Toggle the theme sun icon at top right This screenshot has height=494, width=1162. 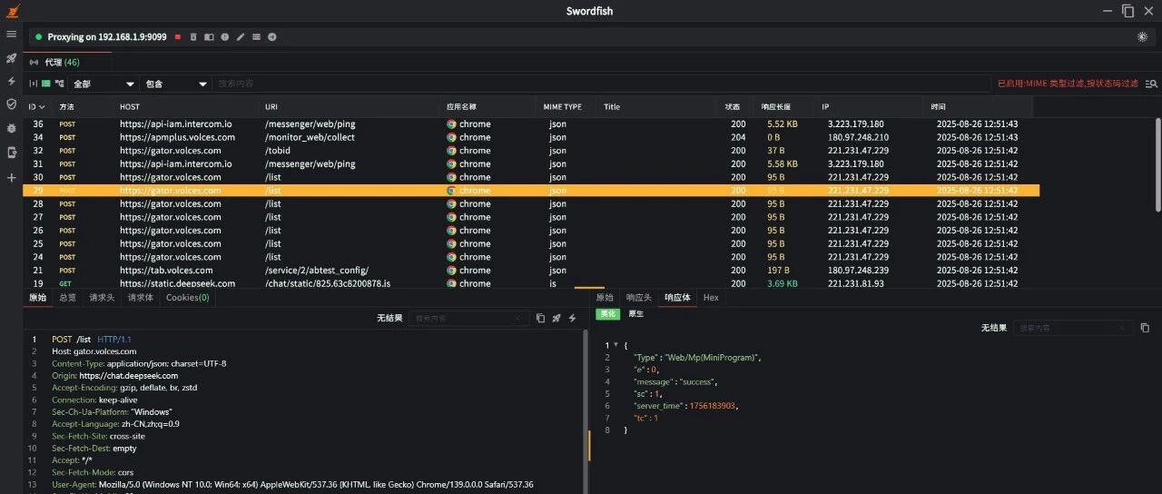tap(1142, 37)
